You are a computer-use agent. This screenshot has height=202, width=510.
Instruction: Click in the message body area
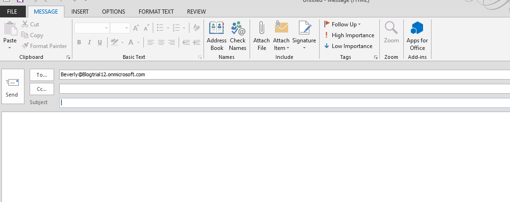point(256,157)
